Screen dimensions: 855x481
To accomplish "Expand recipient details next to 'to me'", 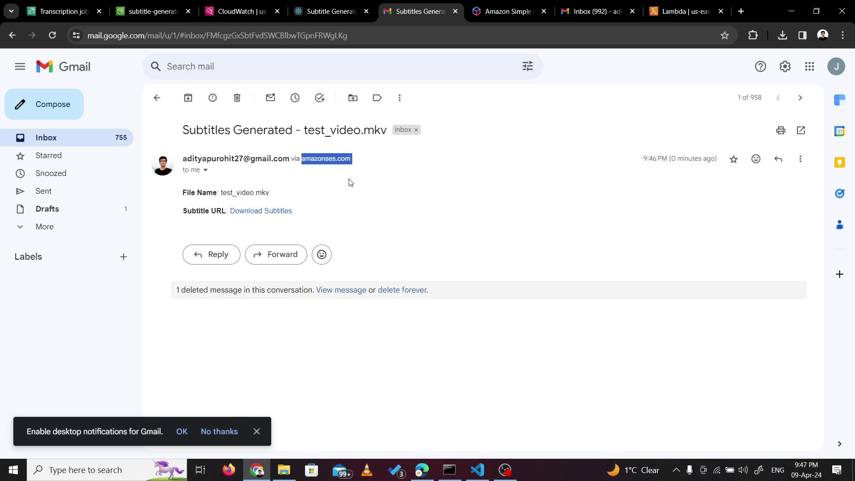I will pyautogui.click(x=205, y=170).
